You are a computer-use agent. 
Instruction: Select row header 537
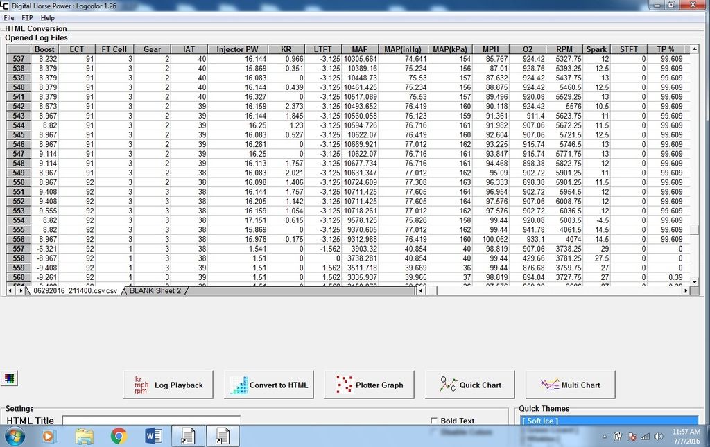(x=19, y=59)
